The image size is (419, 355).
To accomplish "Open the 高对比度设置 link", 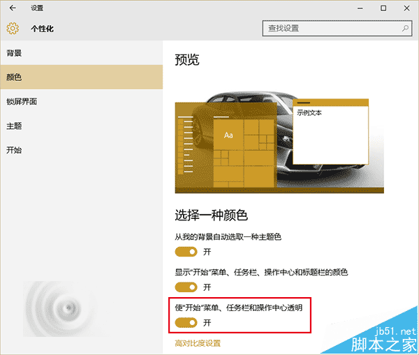I will (x=198, y=343).
